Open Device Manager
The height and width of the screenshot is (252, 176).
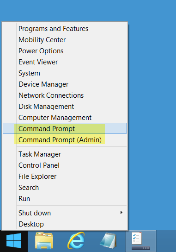43,84
